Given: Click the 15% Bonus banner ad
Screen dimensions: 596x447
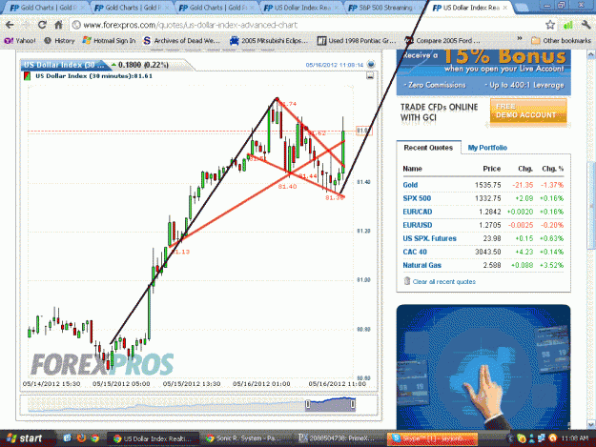Looking at the screenshot, I should coord(483,71).
